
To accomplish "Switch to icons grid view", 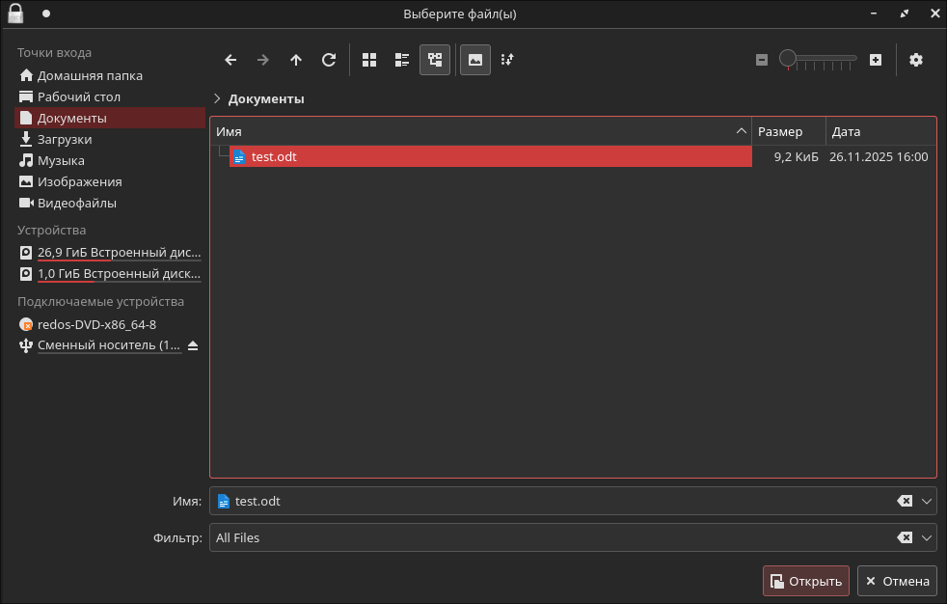I will tap(369, 60).
